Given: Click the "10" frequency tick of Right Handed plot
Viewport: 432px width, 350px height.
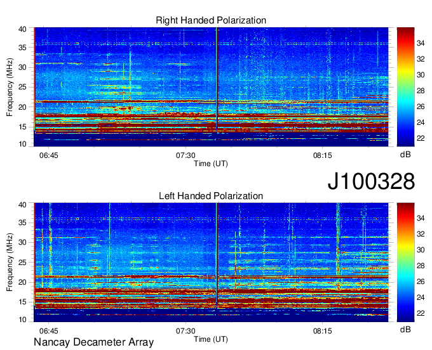Looking at the screenshot, I should click(22, 144).
